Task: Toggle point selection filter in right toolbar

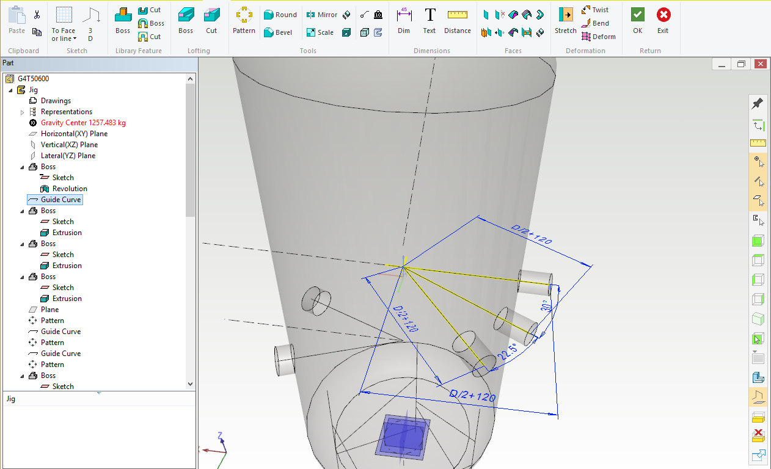Action: pos(758,162)
